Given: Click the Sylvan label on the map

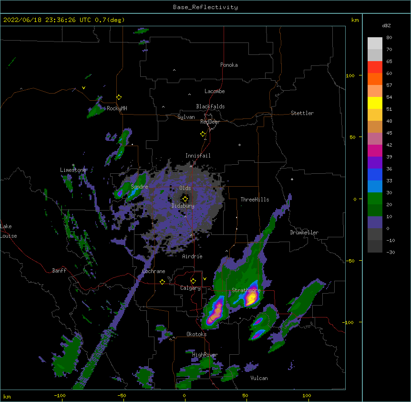Looking at the screenshot, I should click(x=186, y=117).
